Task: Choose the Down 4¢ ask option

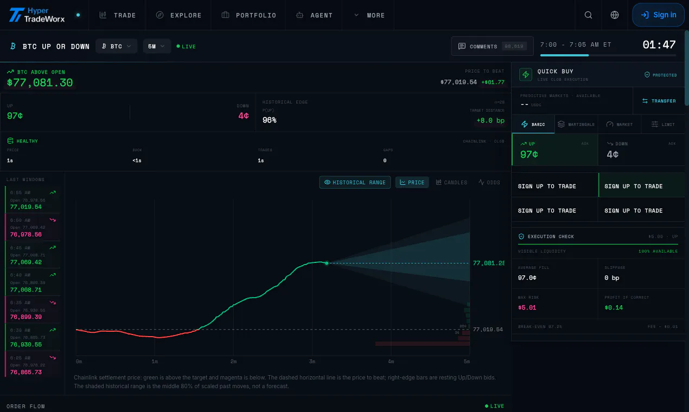Action: point(642,150)
